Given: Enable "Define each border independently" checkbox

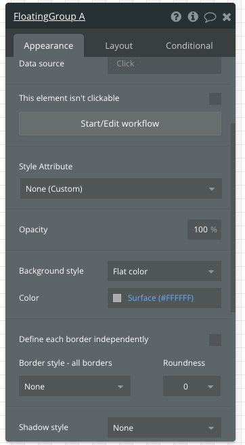Looking at the screenshot, I should point(215,340).
